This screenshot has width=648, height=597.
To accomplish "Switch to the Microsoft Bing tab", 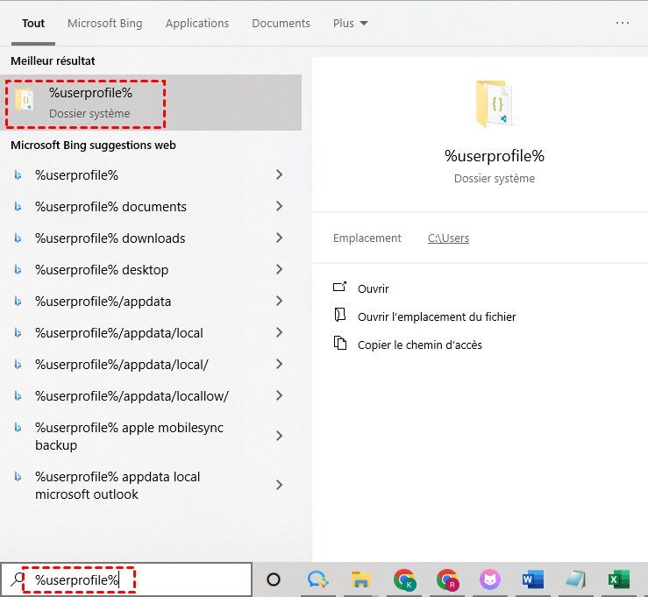I will point(105,24).
